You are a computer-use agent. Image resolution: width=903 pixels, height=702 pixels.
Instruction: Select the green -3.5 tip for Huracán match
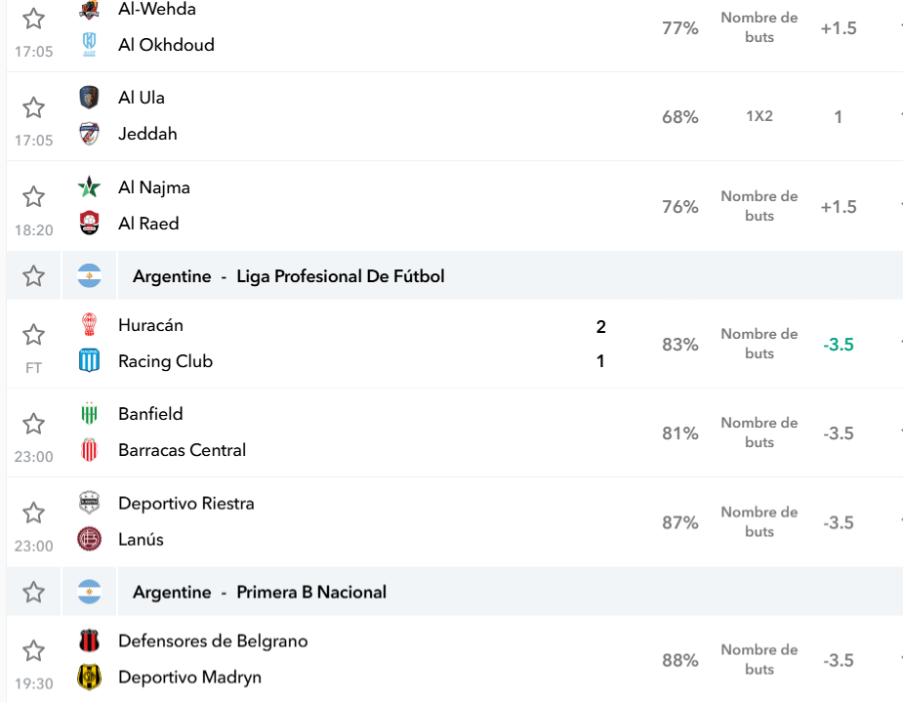click(x=839, y=345)
